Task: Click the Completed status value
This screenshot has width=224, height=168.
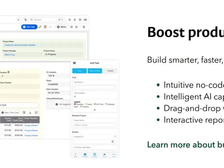Action: (53, 84)
